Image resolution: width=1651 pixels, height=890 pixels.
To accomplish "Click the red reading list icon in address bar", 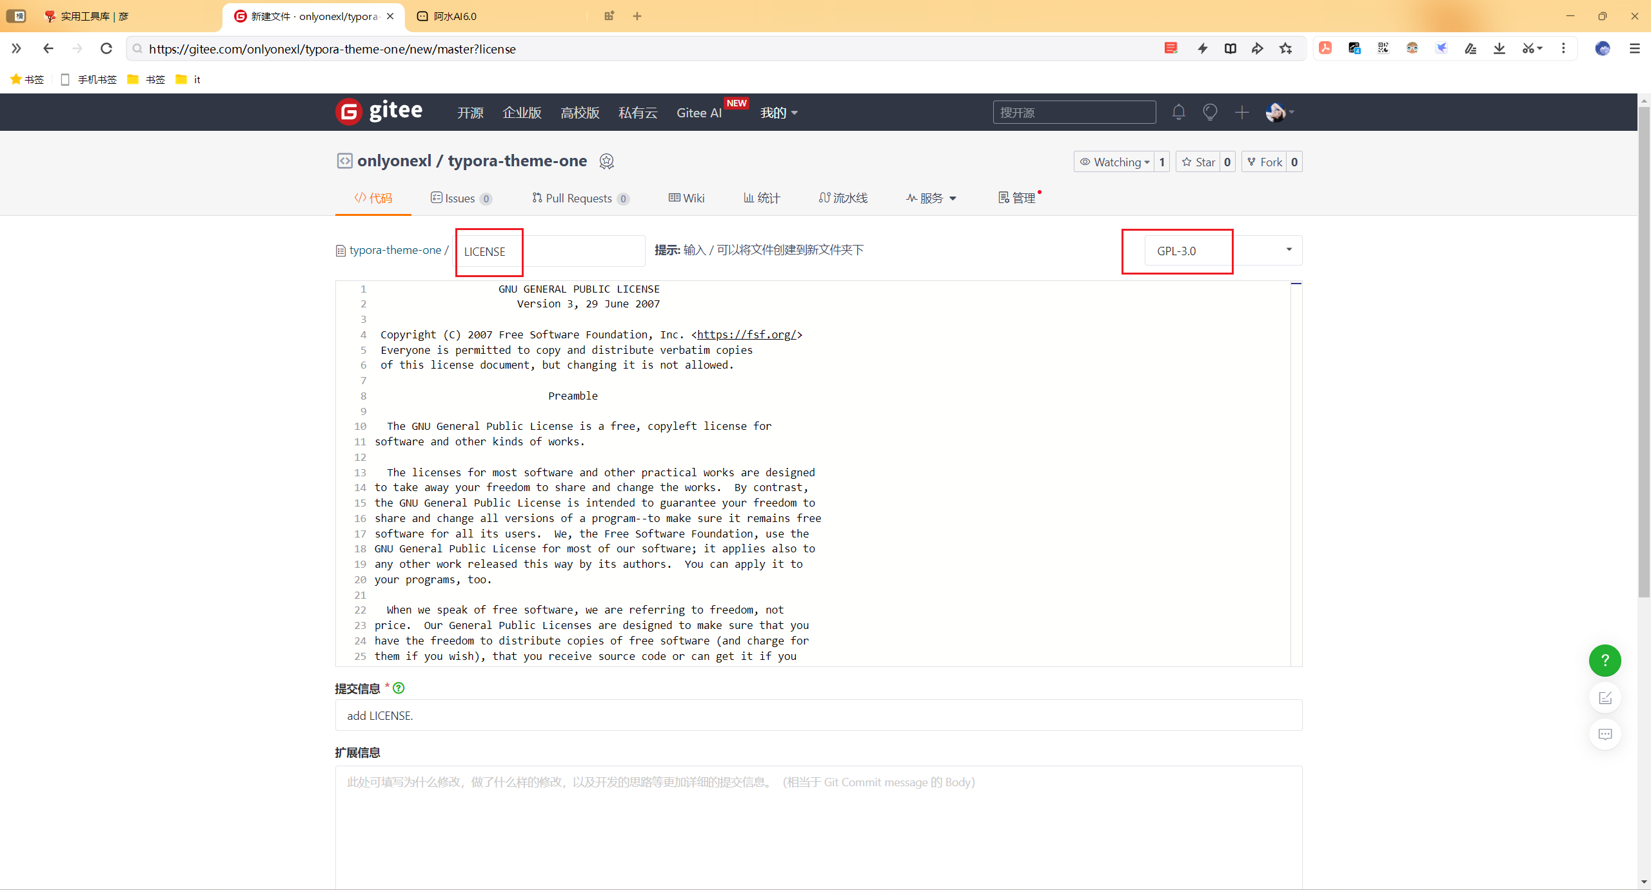I will point(1171,48).
